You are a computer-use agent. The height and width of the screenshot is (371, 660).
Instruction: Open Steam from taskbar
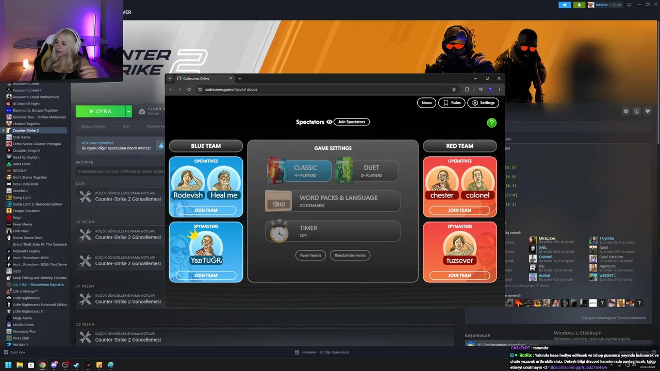click(76, 365)
